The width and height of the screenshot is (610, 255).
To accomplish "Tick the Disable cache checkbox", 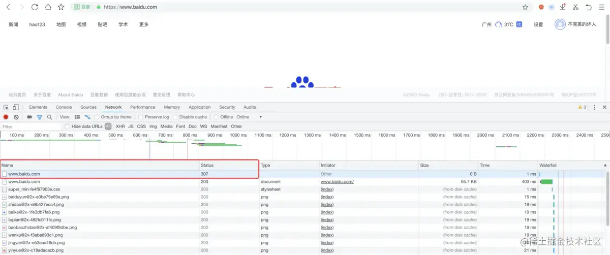I will 175,117.
